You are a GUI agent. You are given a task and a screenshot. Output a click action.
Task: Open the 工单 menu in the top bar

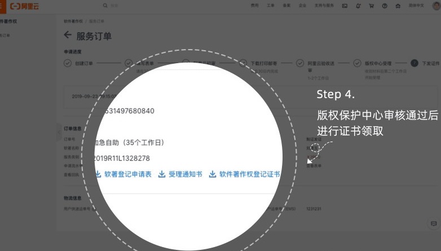click(271, 5)
